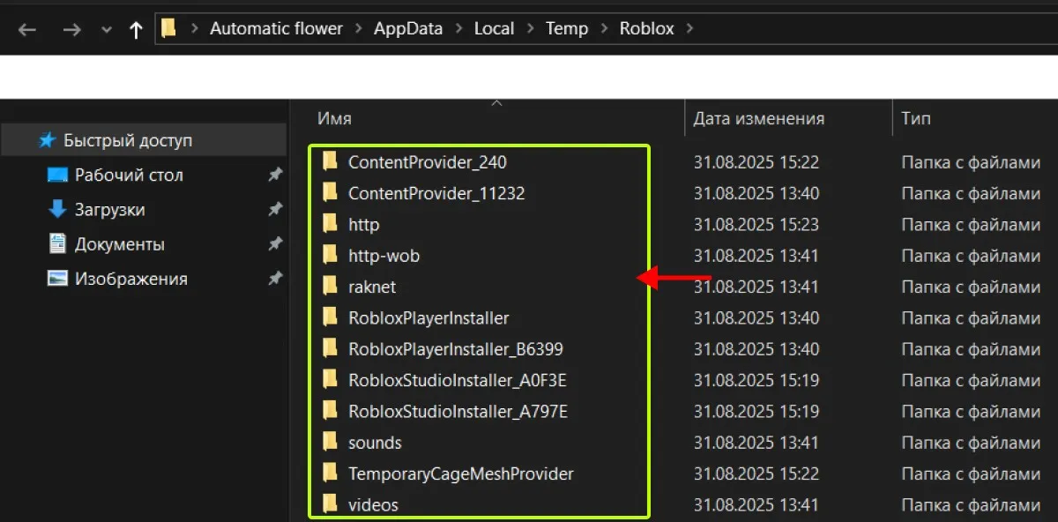Unpin Рабочий стол via pin icon
The image size is (1058, 522).
275,175
